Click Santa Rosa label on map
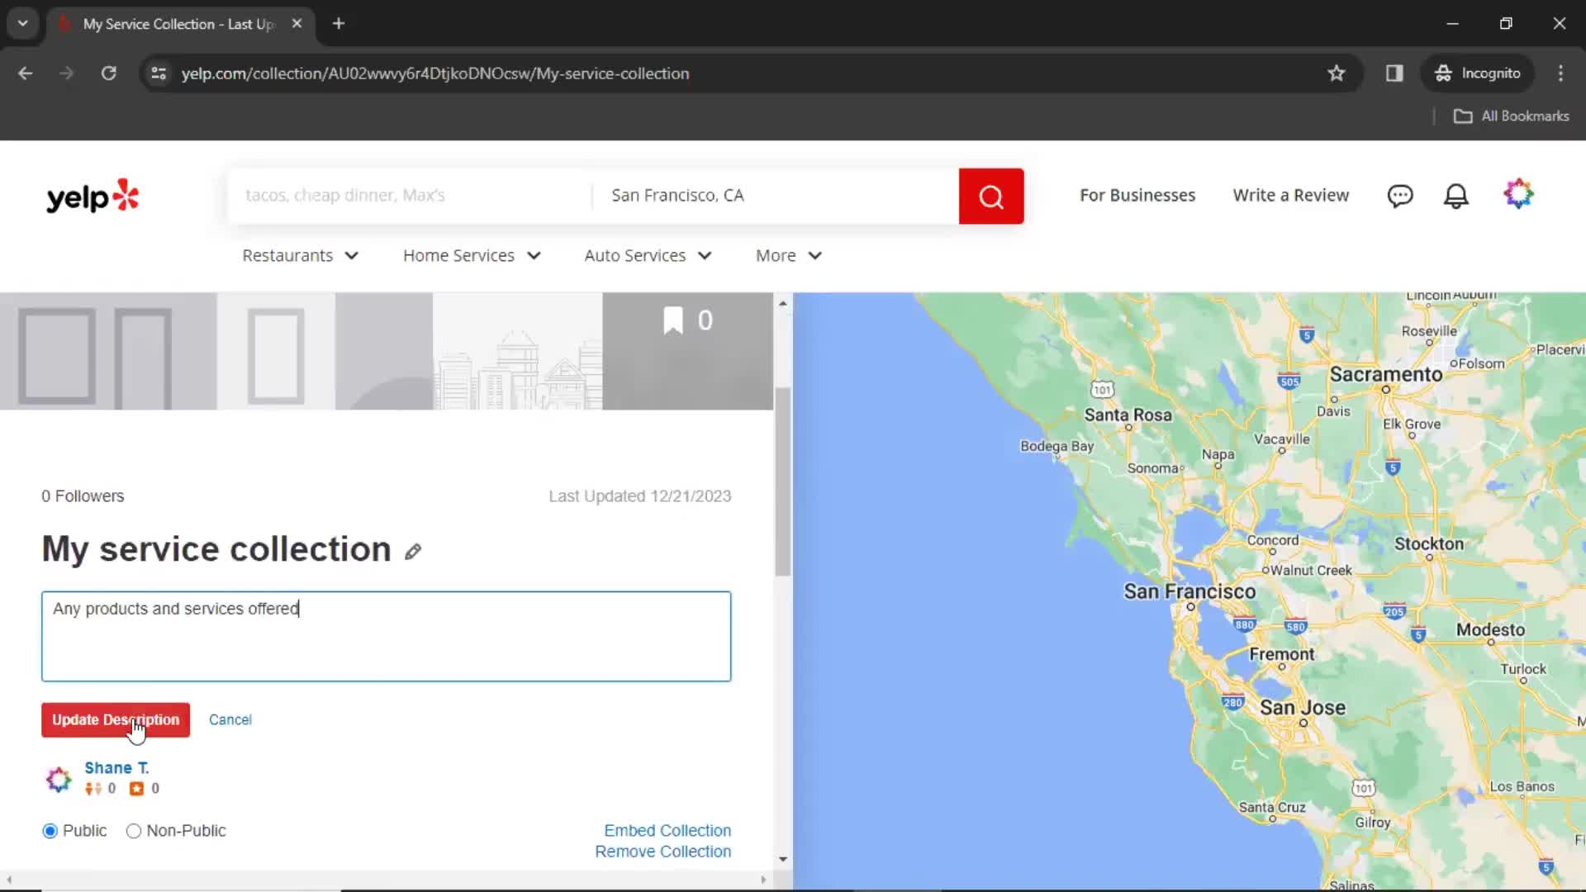 [1128, 415]
